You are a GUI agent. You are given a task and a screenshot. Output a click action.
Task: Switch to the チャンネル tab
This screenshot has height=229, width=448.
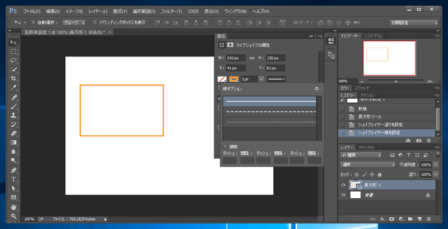pyautogui.click(x=366, y=147)
